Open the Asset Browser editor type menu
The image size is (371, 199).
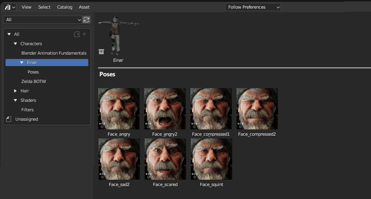(10, 7)
